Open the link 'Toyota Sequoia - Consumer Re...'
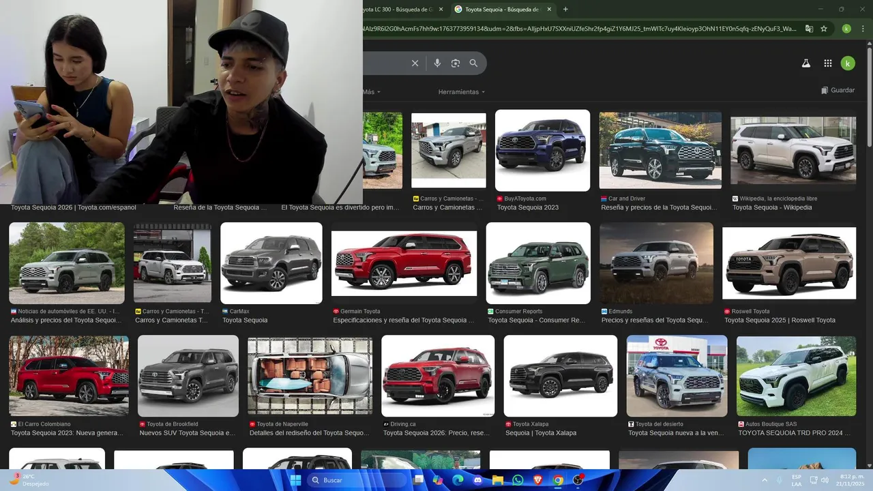This screenshot has height=491, width=873. click(x=537, y=320)
